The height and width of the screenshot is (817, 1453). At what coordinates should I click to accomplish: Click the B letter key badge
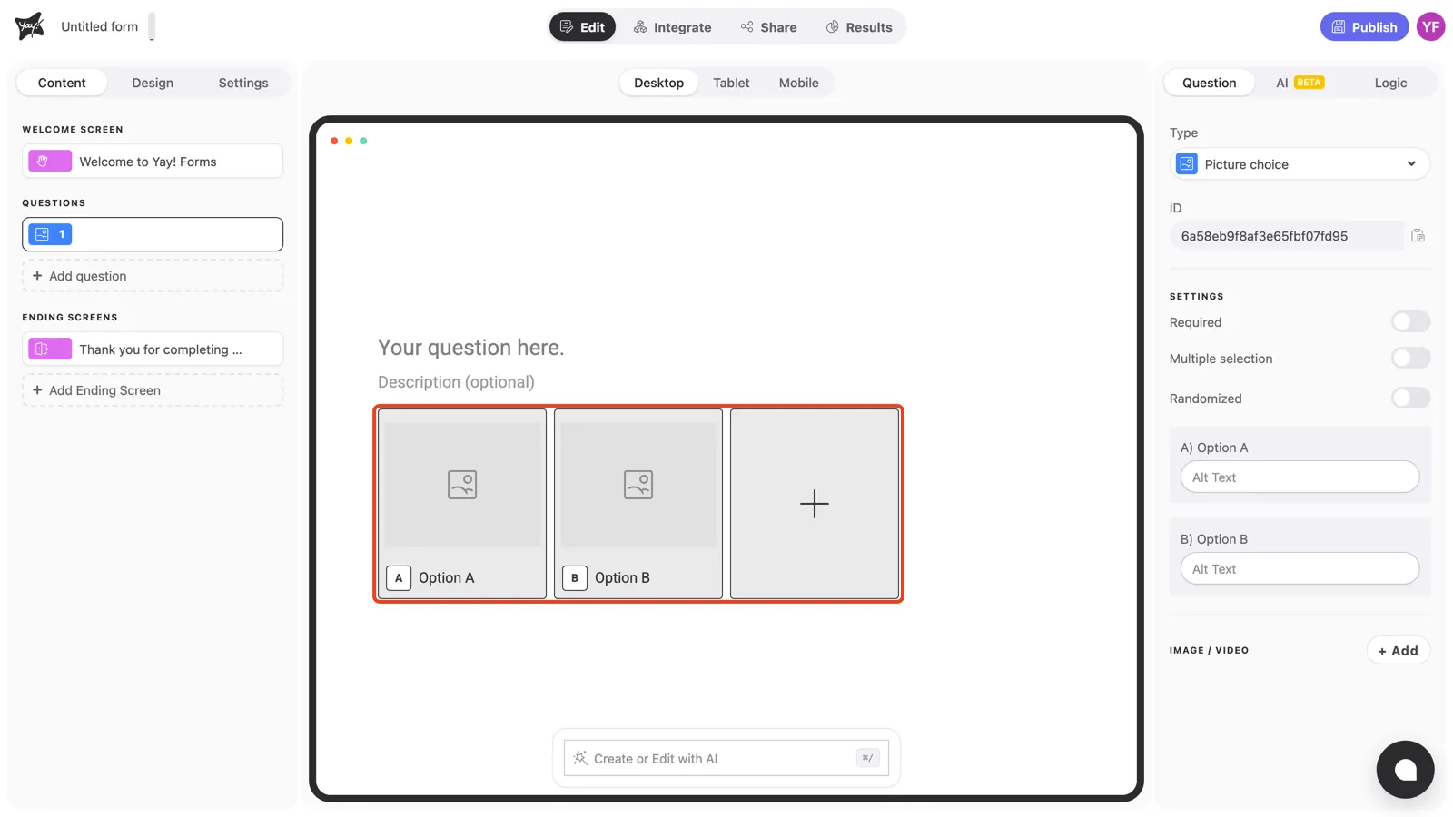click(575, 578)
